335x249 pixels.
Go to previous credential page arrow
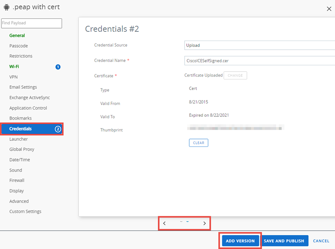[x=164, y=223]
